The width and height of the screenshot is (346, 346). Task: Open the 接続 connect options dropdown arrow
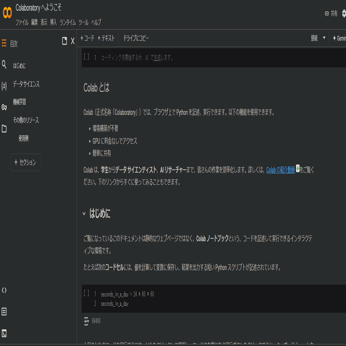pyautogui.click(x=324, y=38)
